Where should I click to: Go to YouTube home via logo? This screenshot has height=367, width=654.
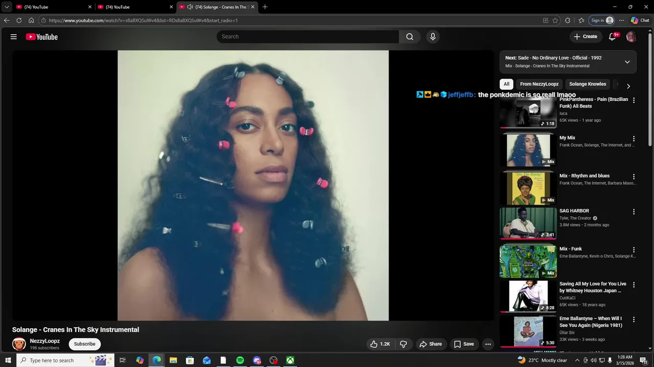41,37
